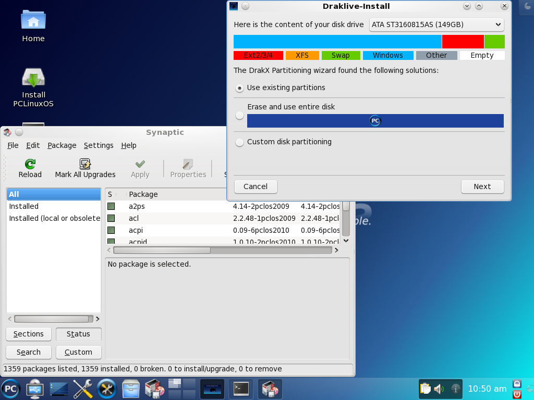Select Erase and use entire disk option
The width and height of the screenshot is (534, 400).
[240, 116]
